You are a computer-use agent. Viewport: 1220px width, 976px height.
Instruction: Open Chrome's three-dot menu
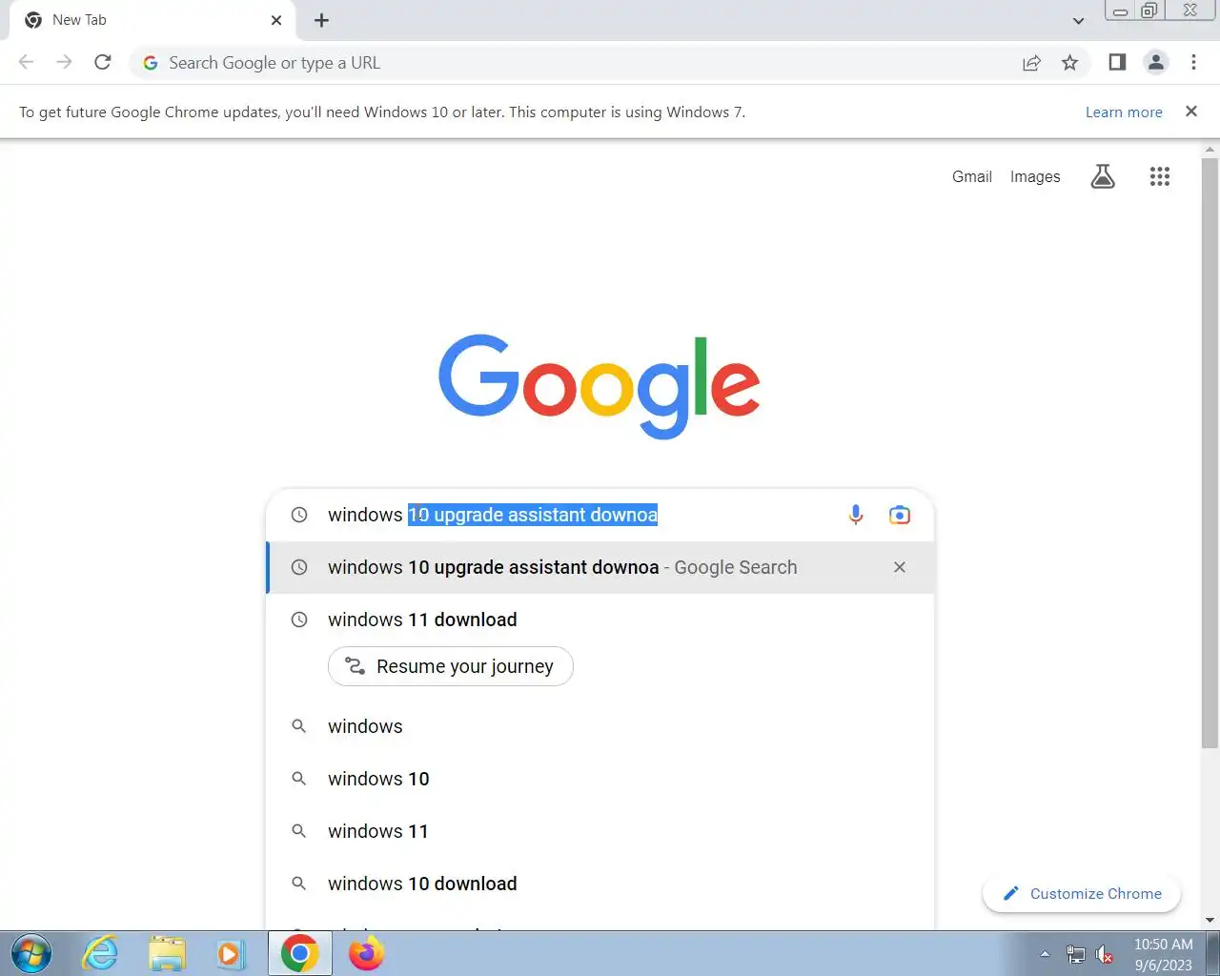pos(1193,62)
